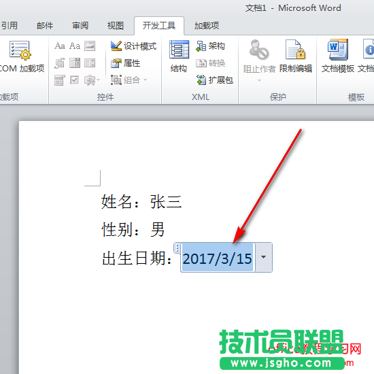Insert a date picker content control
This screenshot has height=374, width=374.
click(60, 80)
